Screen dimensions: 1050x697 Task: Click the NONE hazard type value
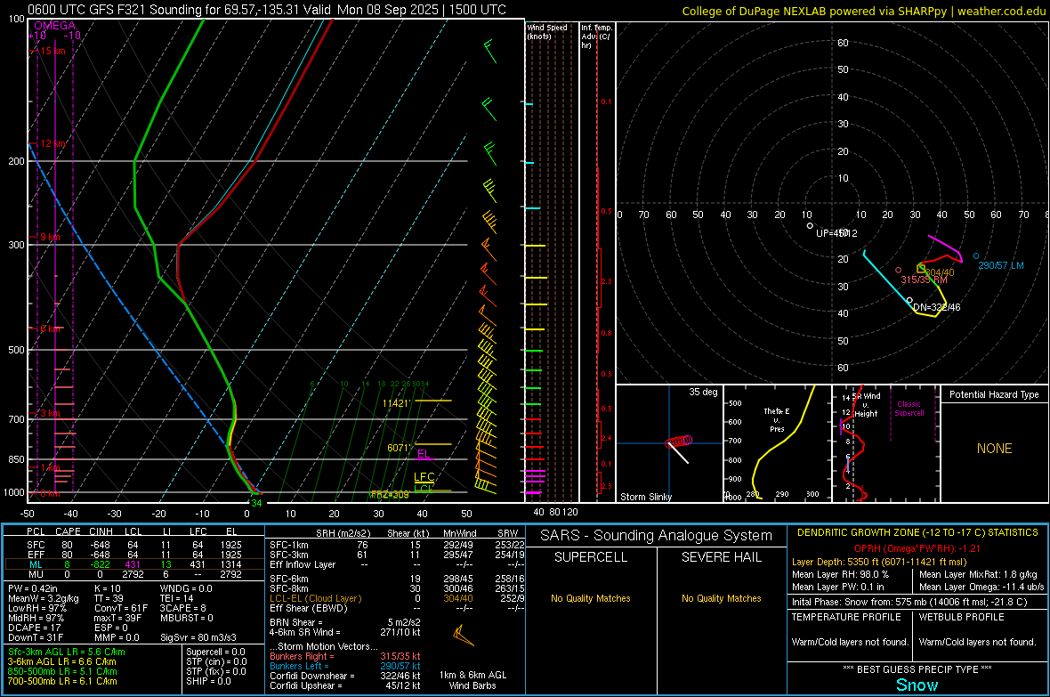pyautogui.click(x=994, y=449)
